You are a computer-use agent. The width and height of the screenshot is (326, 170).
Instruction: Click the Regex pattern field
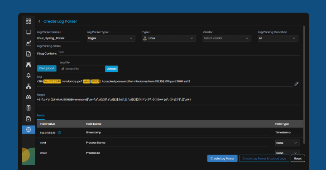(168, 99)
